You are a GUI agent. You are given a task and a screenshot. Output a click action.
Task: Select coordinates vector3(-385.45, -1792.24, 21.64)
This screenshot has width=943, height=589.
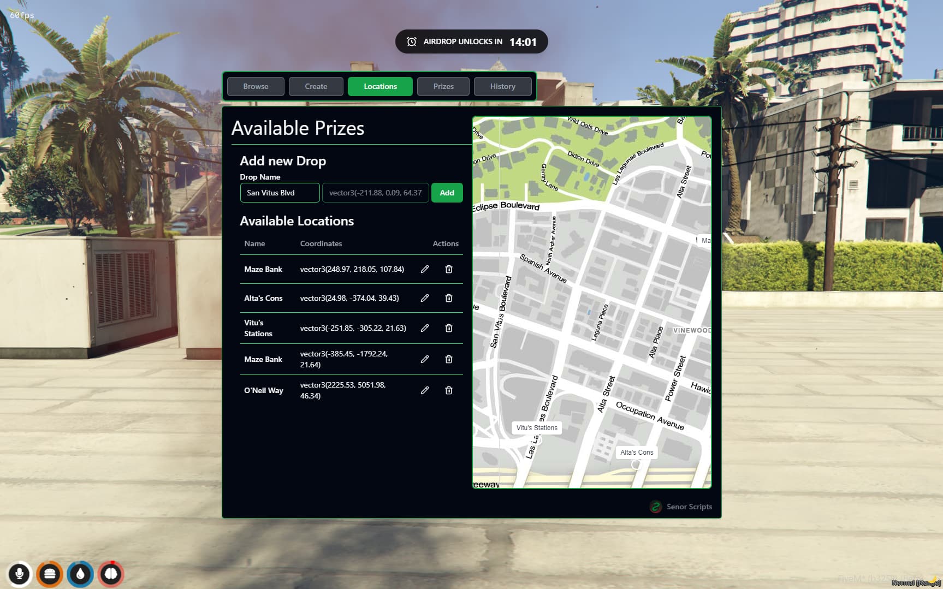[344, 359]
